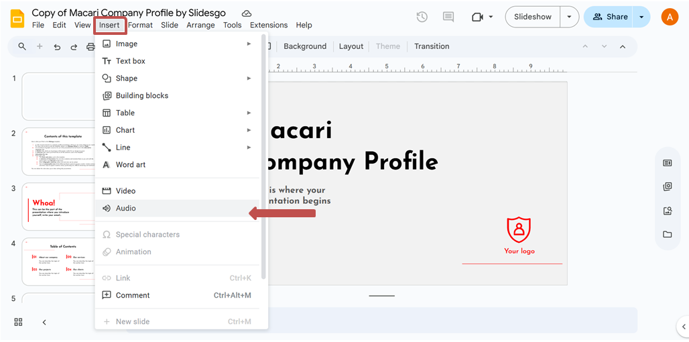Click the Insert menu scrollbar
689x342 pixels.
click(x=263, y=157)
